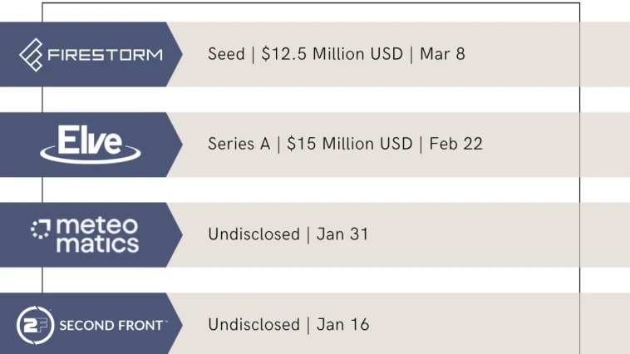630x354 pixels.
Task: Select the FIRESTORM wordmark text
Action: click(x=106, y=55)
